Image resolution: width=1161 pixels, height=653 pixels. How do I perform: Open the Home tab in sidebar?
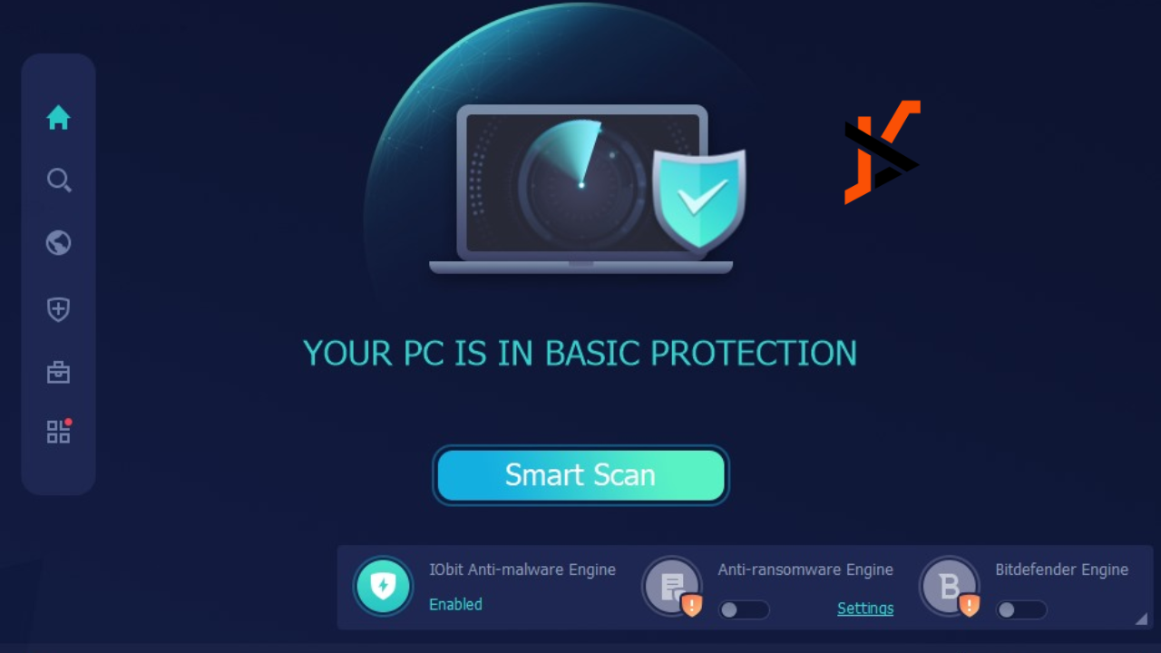pos(58,118)
